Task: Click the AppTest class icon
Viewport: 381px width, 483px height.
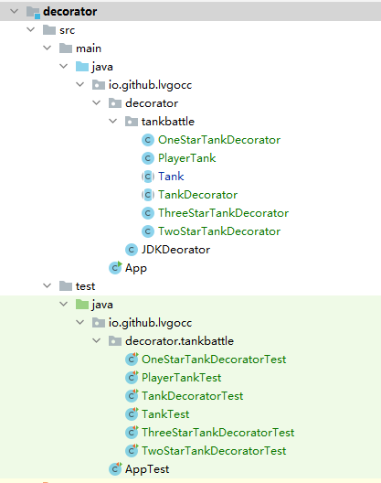Action: (115, 469)
